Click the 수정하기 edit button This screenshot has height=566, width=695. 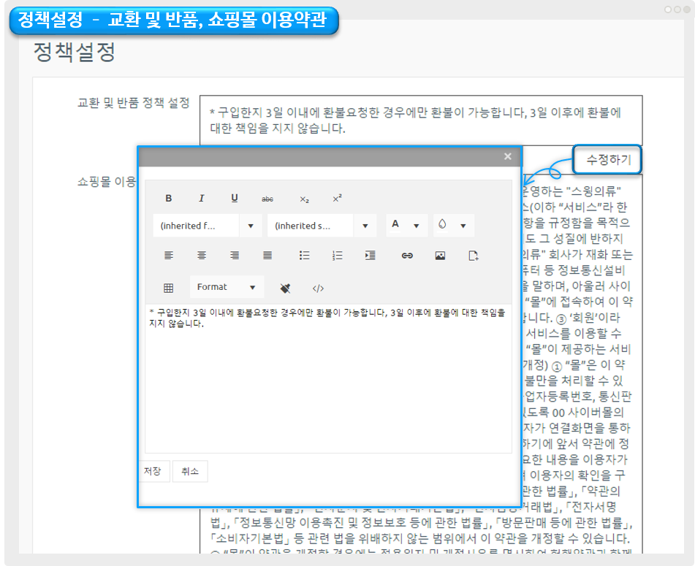click(x=607, y=159)
